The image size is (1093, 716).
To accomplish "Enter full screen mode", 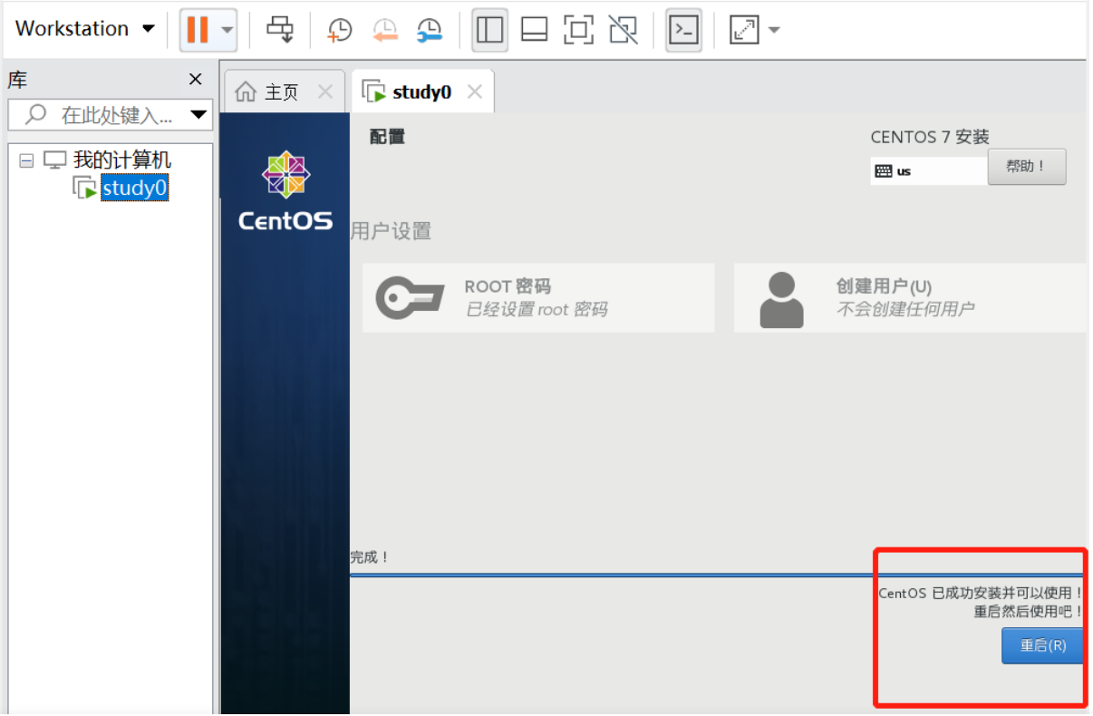I will pyautogui.click(x=578, y=30).
